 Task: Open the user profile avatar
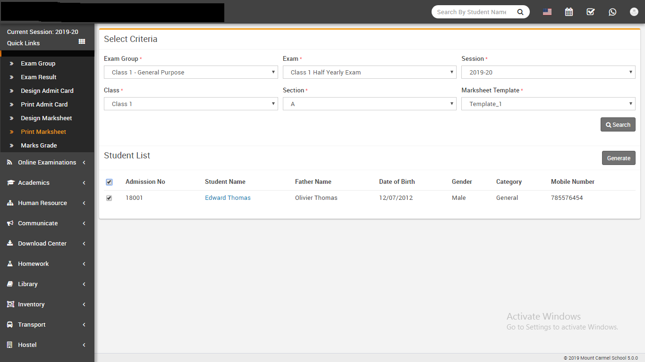tap(634, 12)
